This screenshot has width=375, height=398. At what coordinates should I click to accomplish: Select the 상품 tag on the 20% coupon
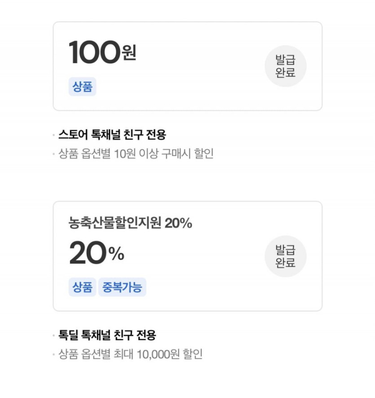pyautogui.click(x=82, y=287)
